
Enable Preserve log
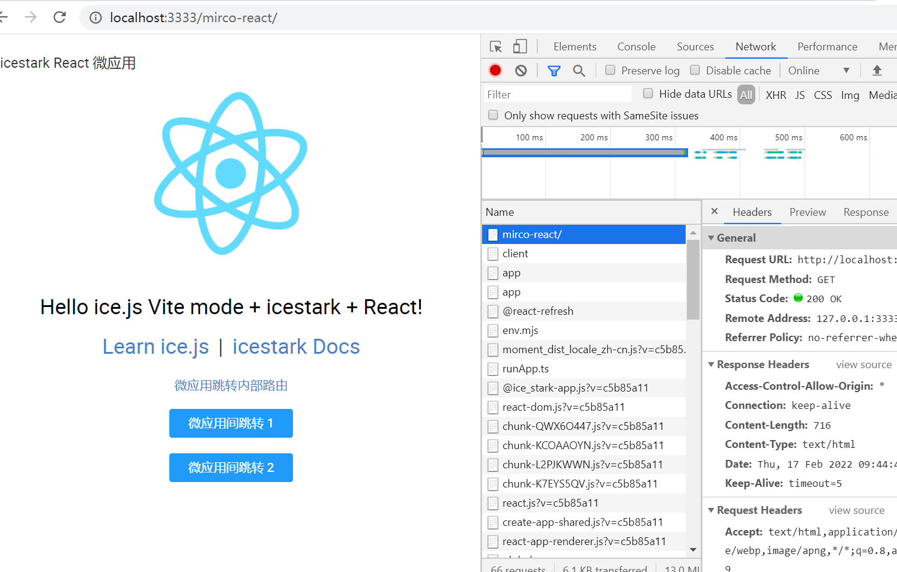pos(610,70)
